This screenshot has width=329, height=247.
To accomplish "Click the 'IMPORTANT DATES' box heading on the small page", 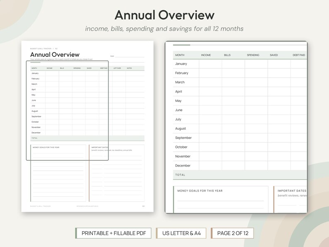I will click(100, 147).
